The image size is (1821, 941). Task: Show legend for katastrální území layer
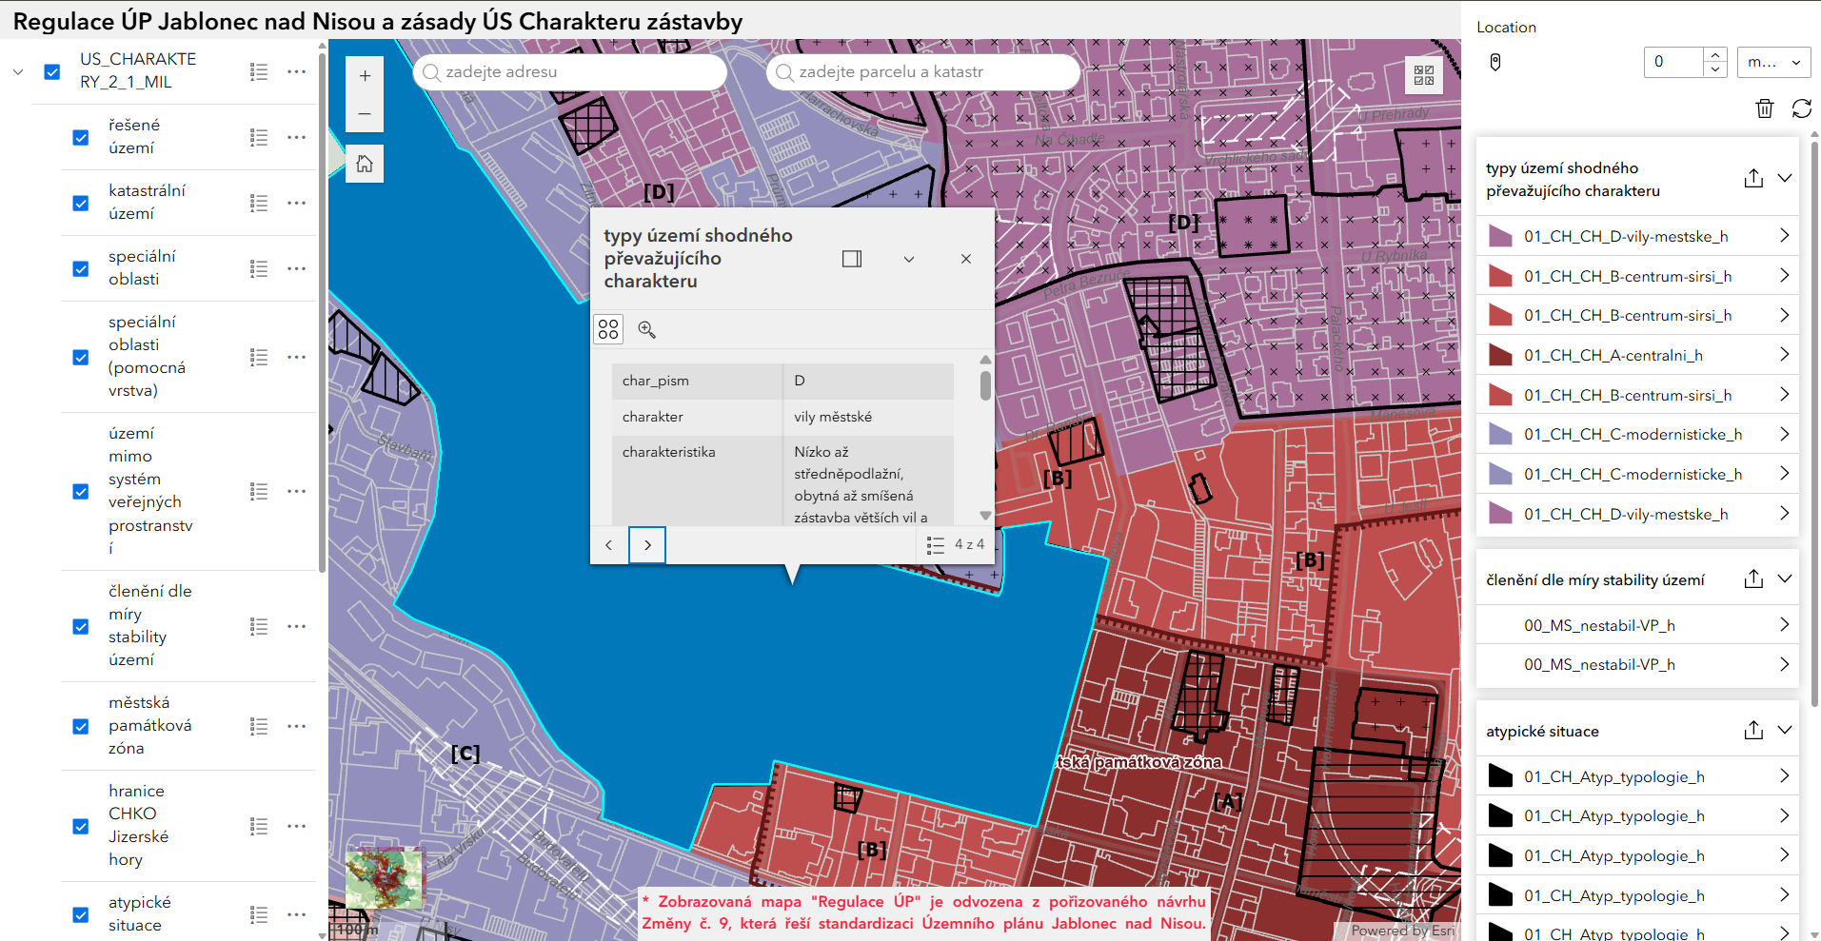pos(259,203)
